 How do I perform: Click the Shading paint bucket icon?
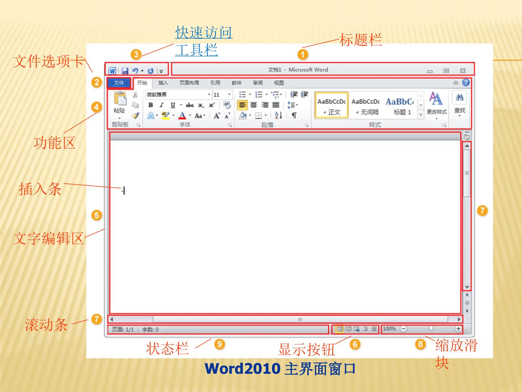(243, 116)
